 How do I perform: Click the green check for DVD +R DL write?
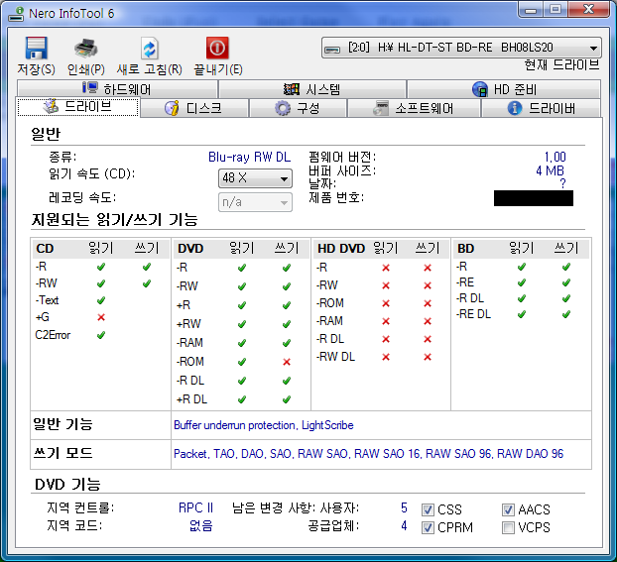point(287,399)
